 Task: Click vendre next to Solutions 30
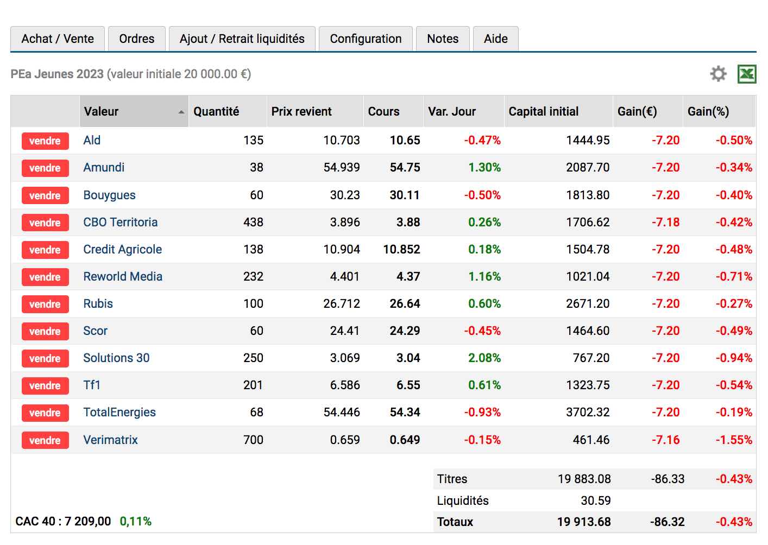(x=45, y=358)
